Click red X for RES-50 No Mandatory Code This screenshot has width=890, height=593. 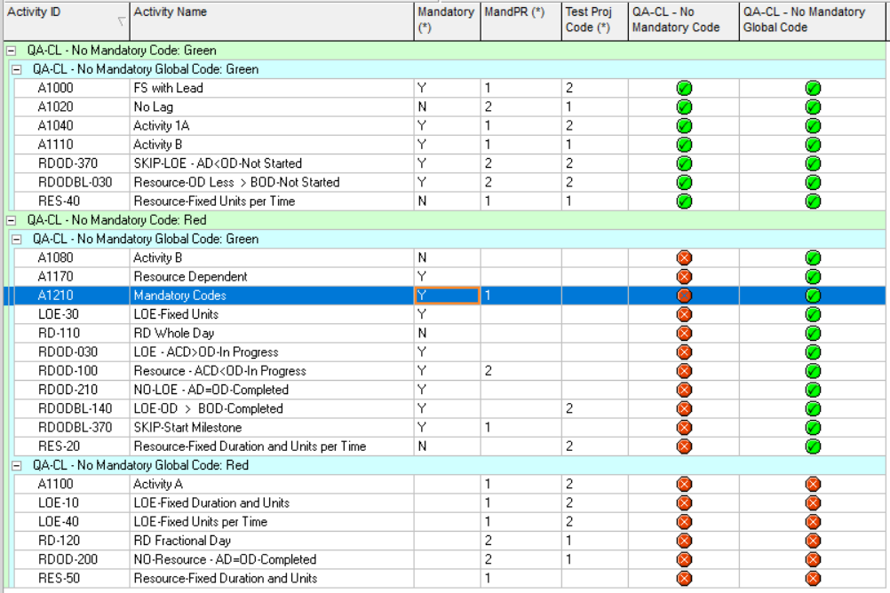tap(684, 579)
